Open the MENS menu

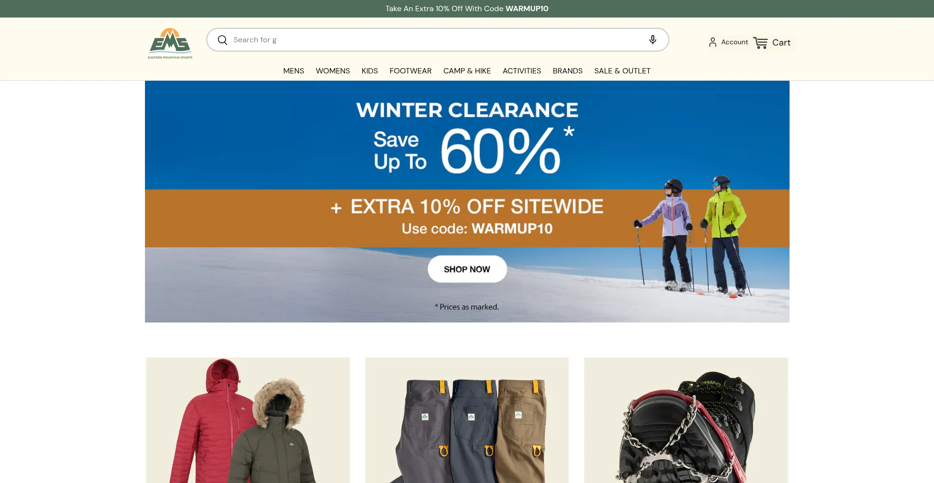[x=294, y=71]
